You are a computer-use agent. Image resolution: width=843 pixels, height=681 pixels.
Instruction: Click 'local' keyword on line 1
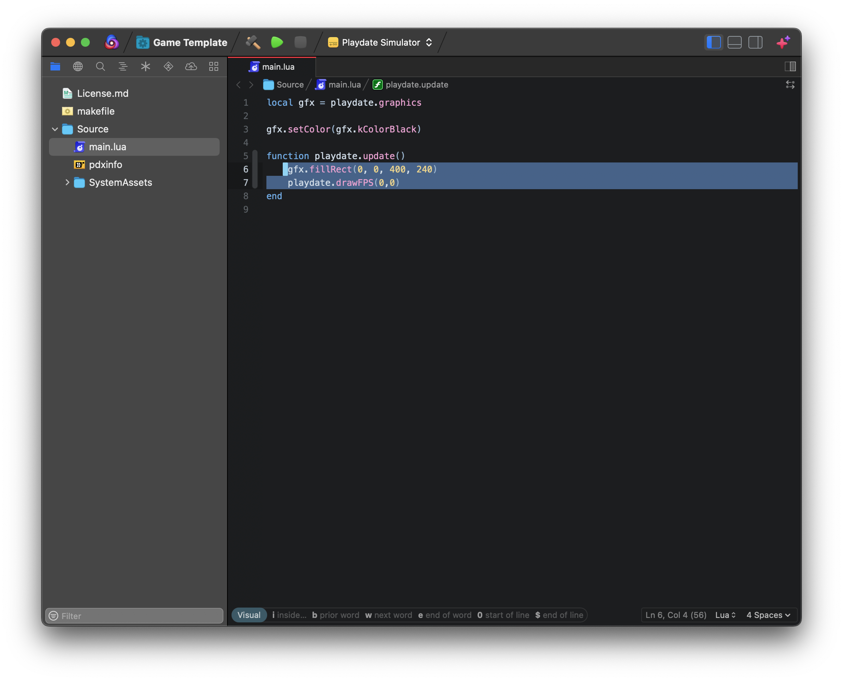pos(280,103)
